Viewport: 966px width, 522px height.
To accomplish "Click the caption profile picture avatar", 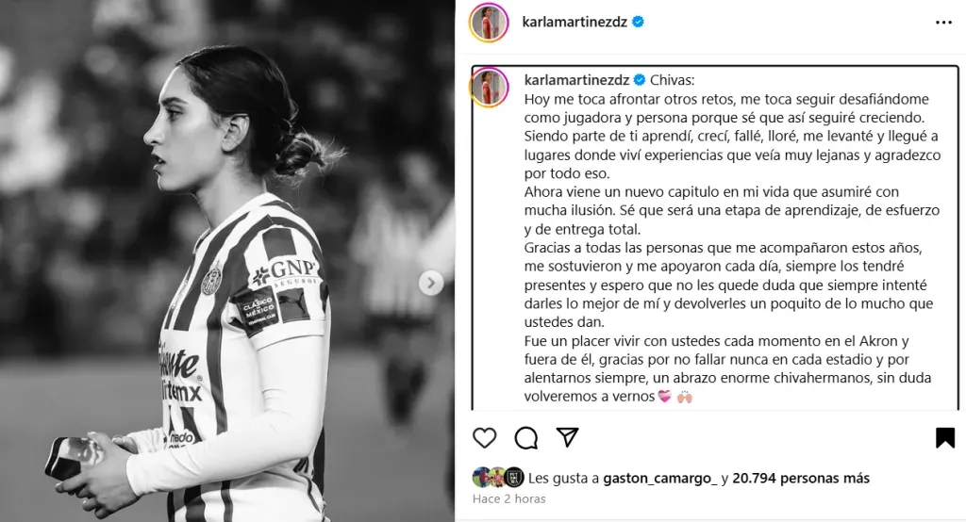I will (x=490, y=88).
